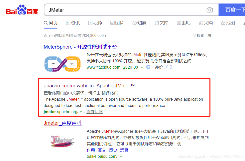
Task: Open 搜索工具 filter options
Action: pos(202,36)
